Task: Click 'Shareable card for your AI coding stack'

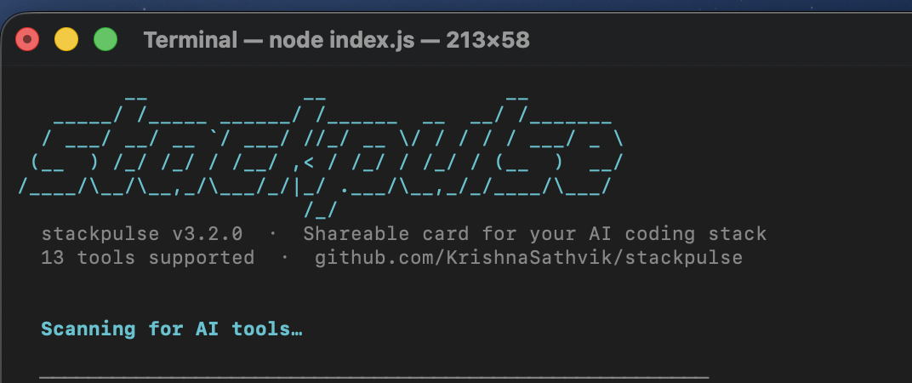Action: tap(535, 234)
